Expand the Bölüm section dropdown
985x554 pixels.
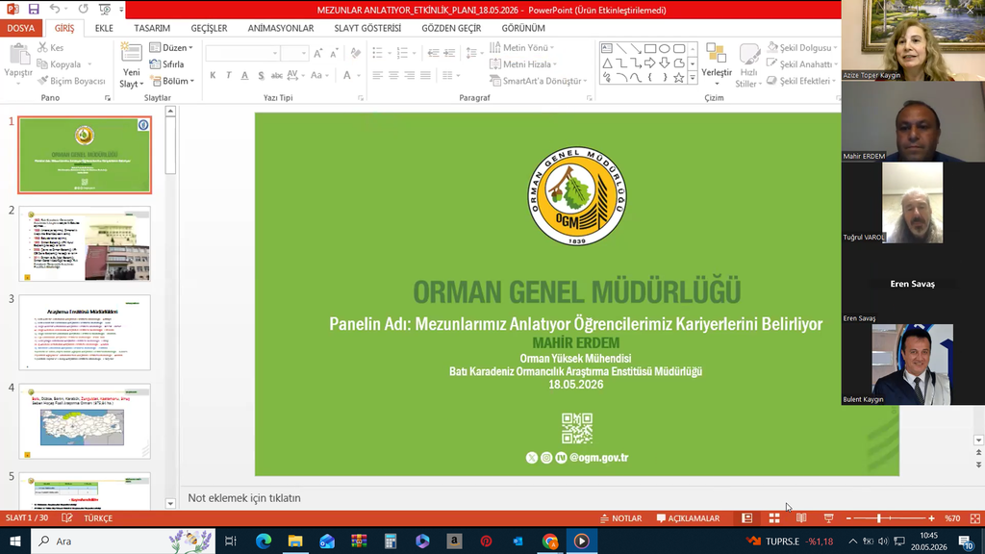pyautogui.click(x=172, y=81)
